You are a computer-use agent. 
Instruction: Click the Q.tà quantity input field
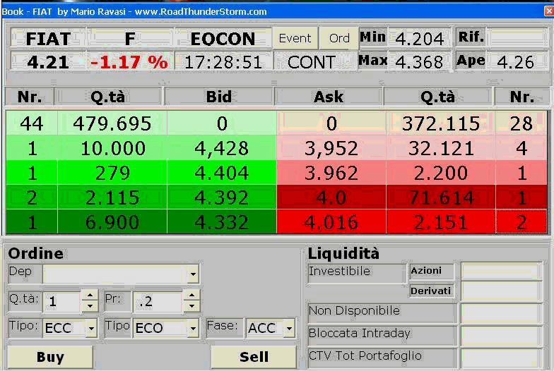[62, 302]
